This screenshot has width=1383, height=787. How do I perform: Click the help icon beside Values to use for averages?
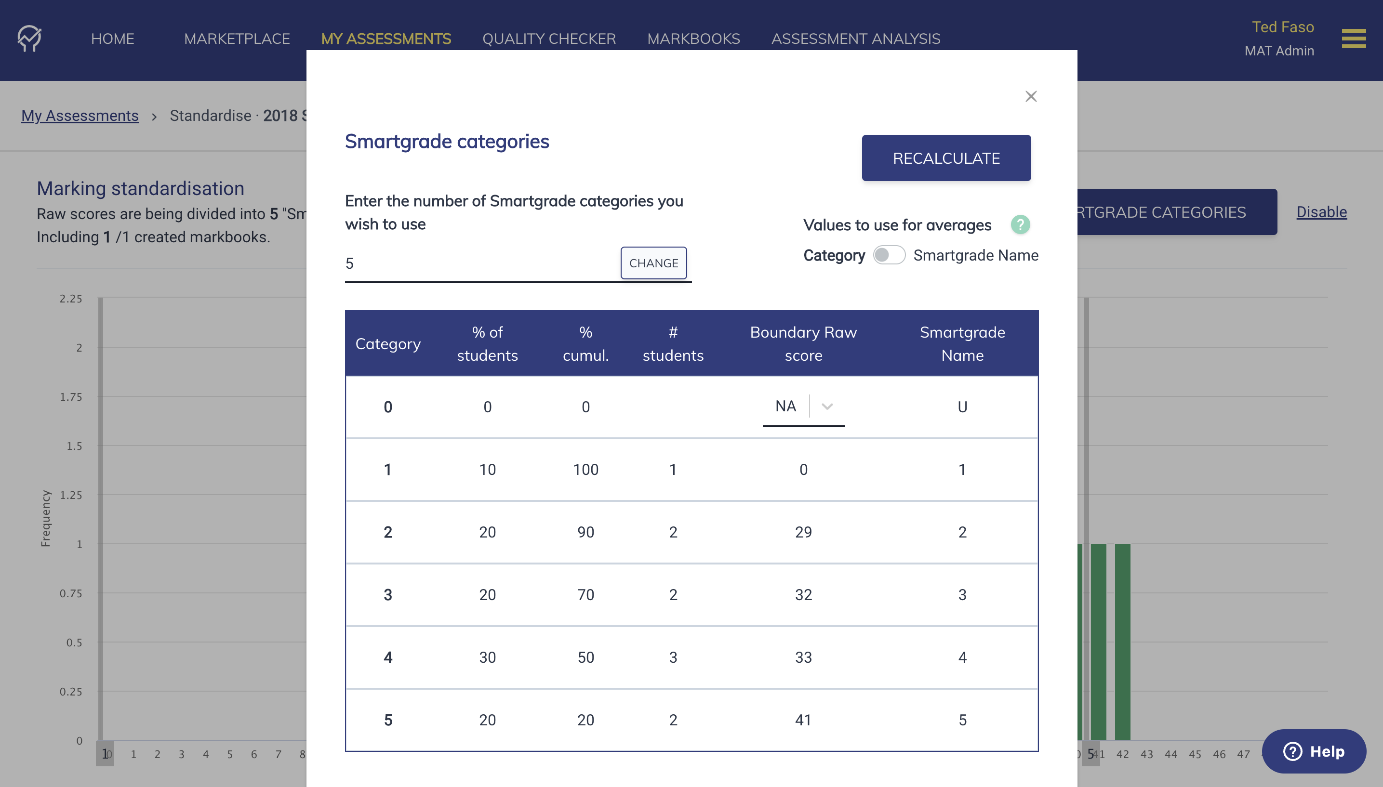coord(1020,225)
